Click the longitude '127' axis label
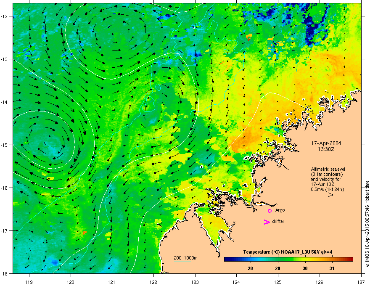 pyautogui.click(x=361, y=282)
